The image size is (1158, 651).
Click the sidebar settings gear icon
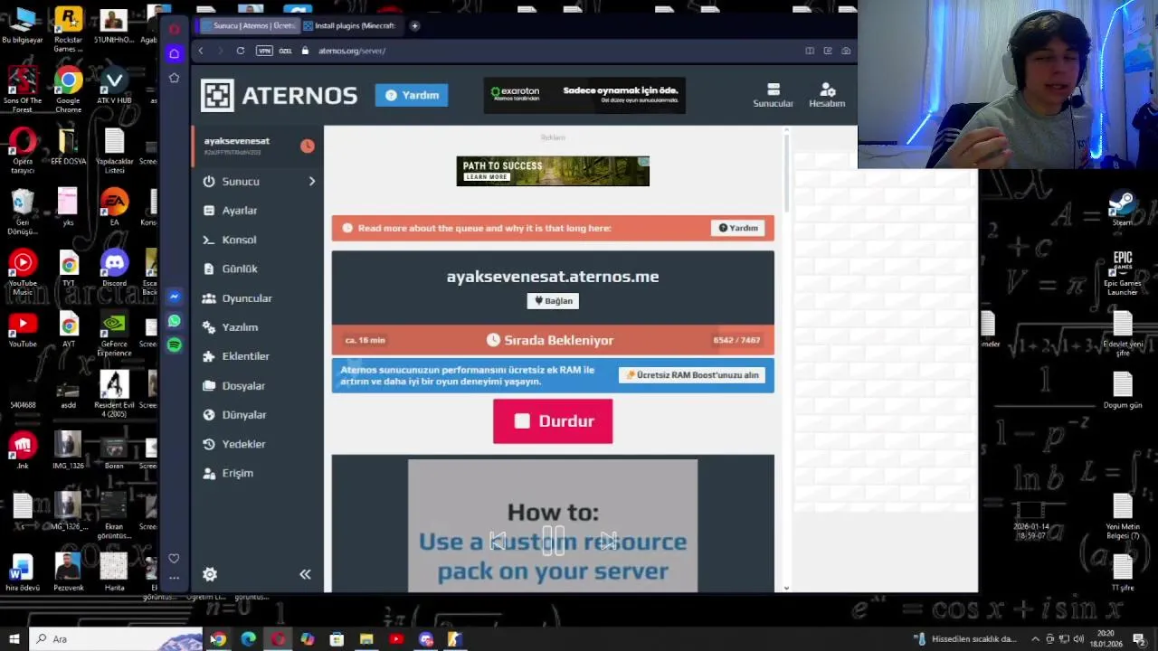tap(210, 574)
